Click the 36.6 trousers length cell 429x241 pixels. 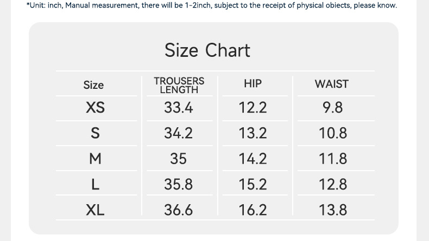tap(178, 210)
